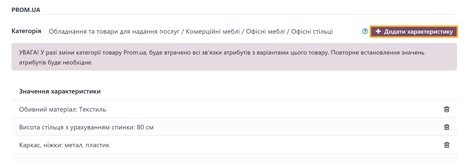Viewport: 468px width, 162px height.
Task: Click the 'атрибутів буде необхідне' warning line
Action: click(x=56, y=63)
